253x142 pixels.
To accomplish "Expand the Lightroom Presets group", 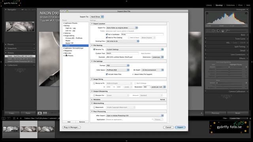I will 64,23.
